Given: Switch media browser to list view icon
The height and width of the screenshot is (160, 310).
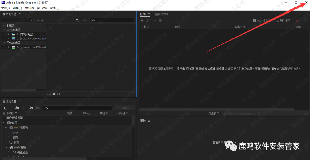Looking at the screenshot, I should click(x=49, y=94).
